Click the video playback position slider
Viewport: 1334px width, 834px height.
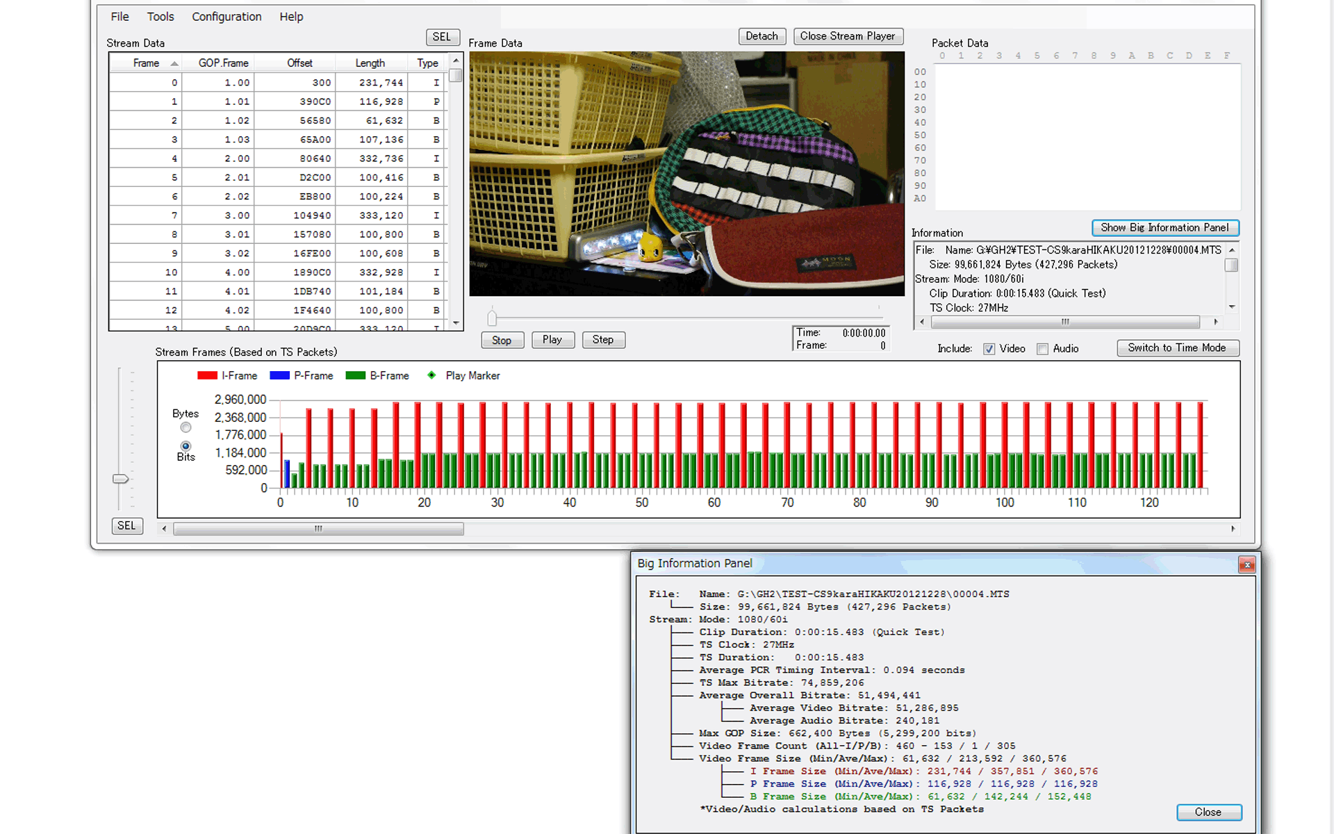point(492,318)
